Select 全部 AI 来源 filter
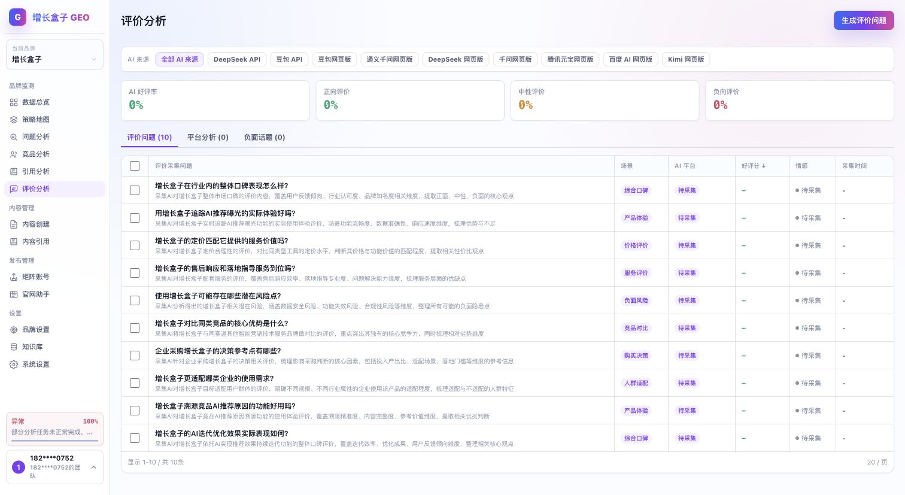905x495 pixels. coord(180,59)
